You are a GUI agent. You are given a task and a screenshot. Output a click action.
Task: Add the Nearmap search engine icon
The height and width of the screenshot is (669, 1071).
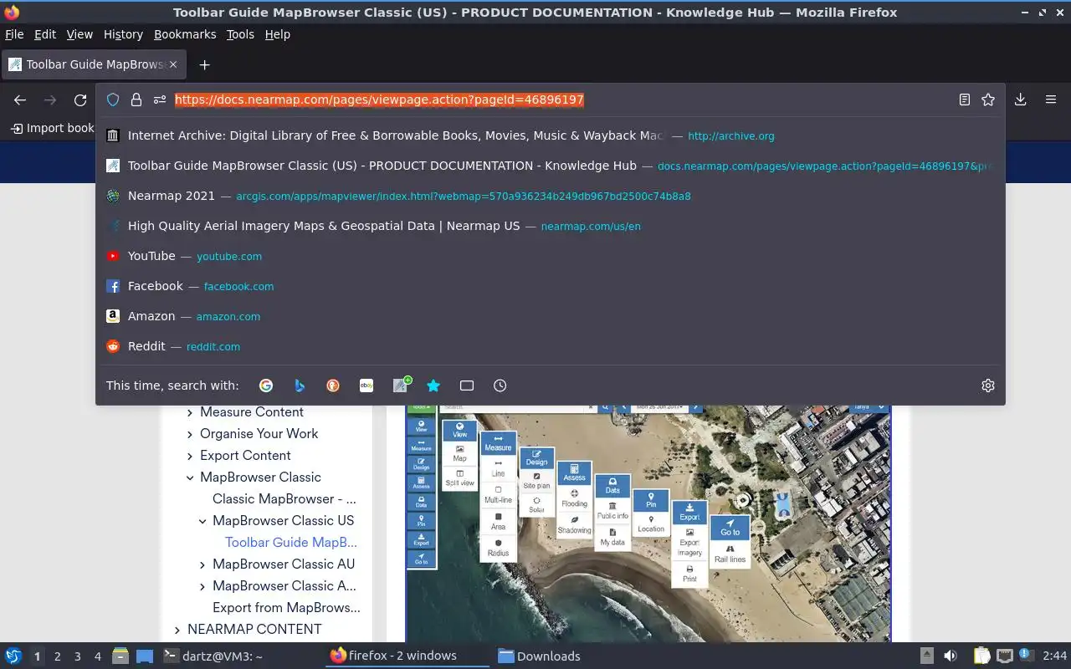click(402, 385)
